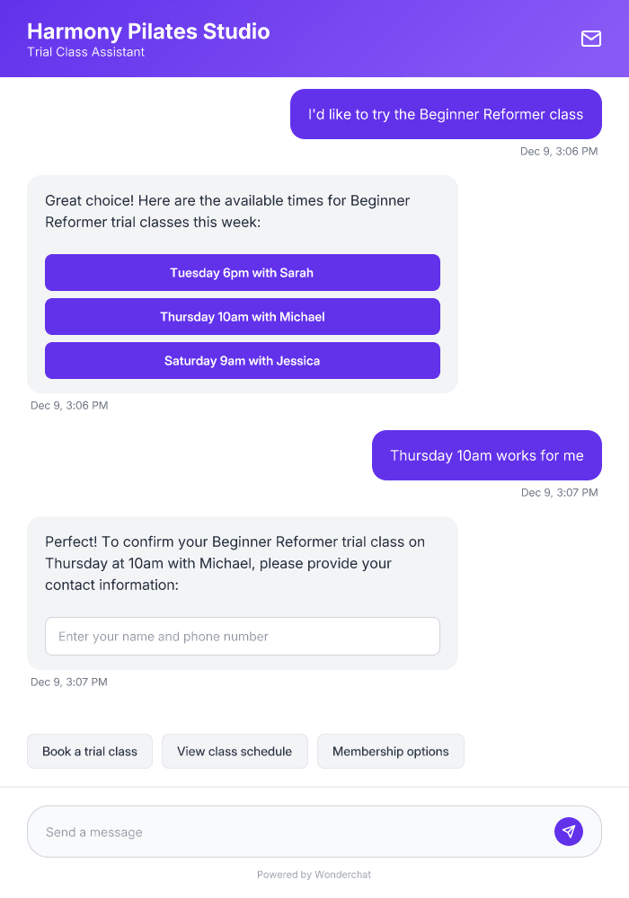Click the send message paper plane icon

pos(568,831)
